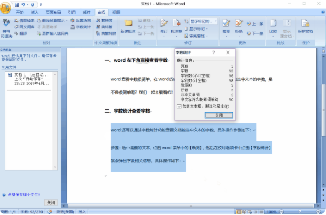
Task: Click the Office button orb
Action: (x=5, y=8)
